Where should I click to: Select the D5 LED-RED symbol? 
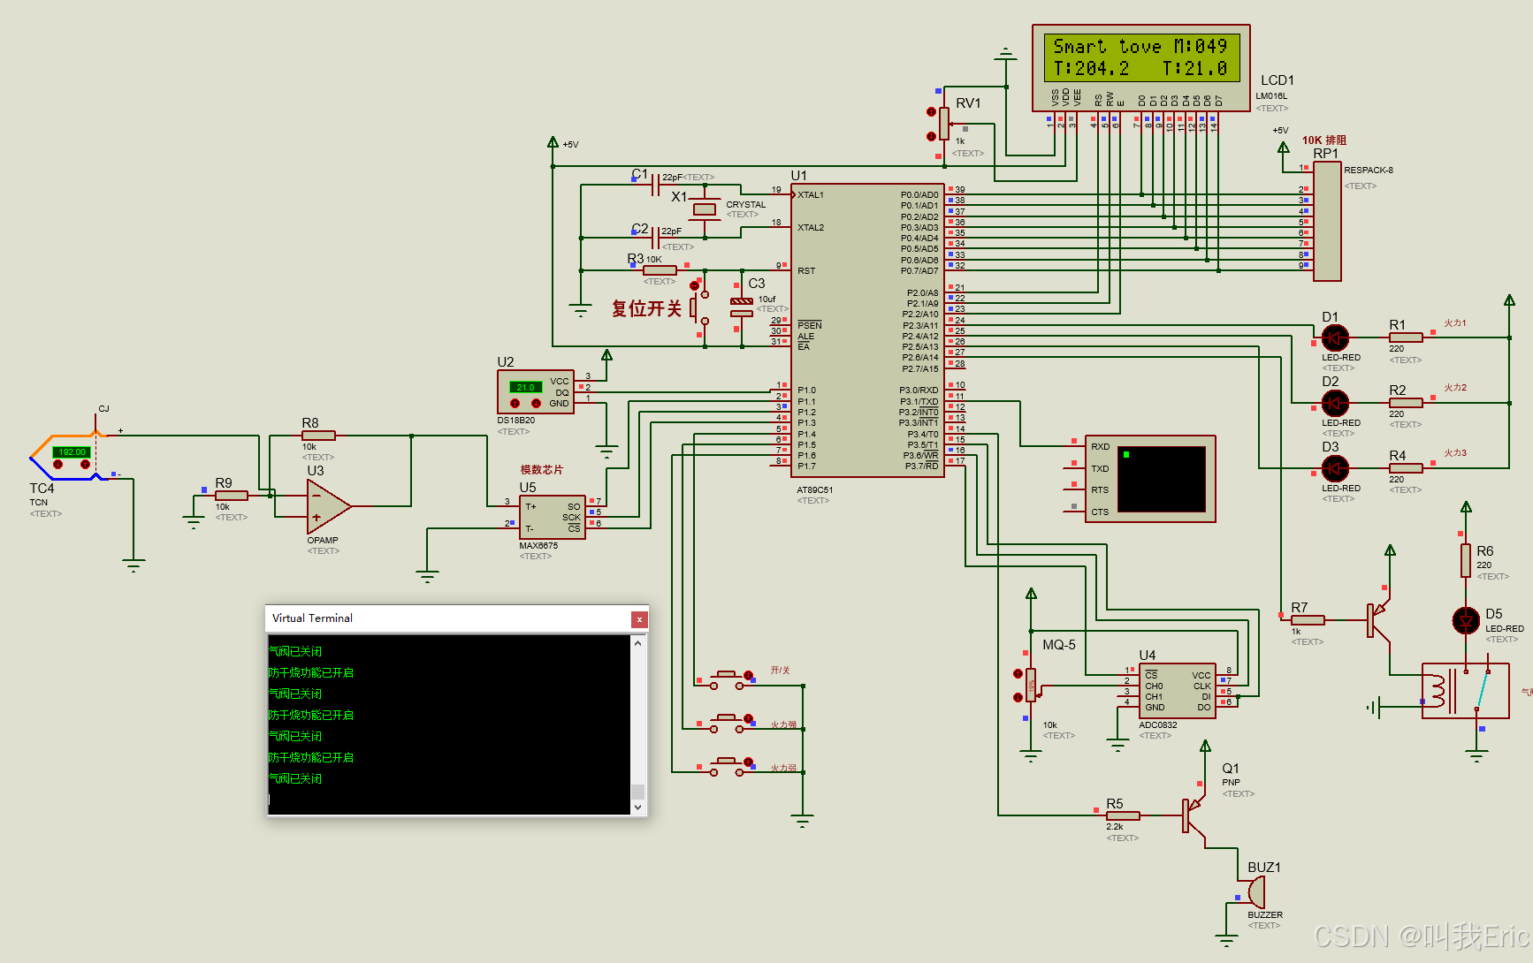point(1466,620)
